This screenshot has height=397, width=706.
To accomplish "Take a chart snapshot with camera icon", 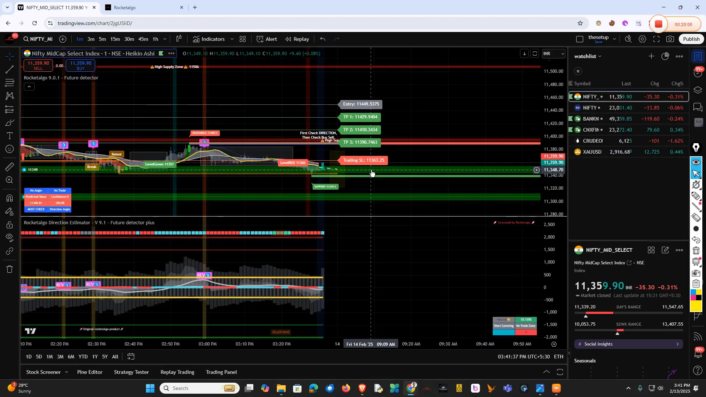I will (670, 39).
